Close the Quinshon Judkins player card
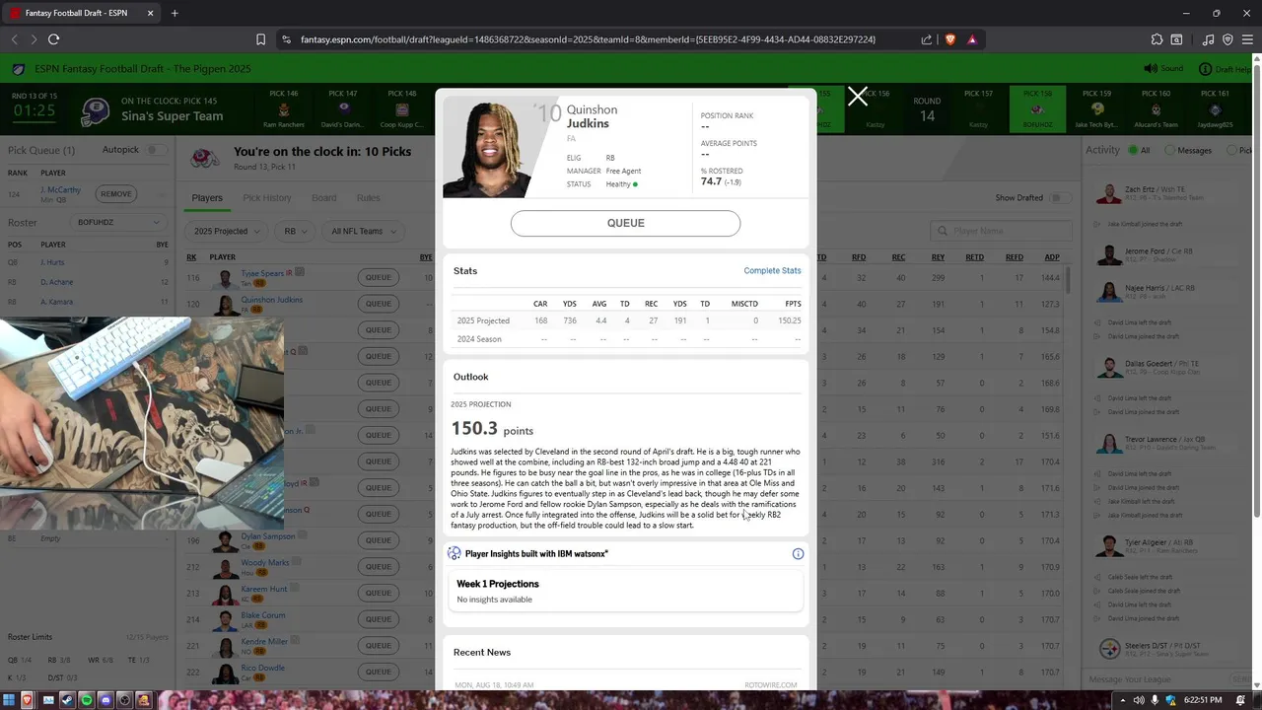Screen dimensions: 1262x710 pyautogui.click(x=858, y=96)
